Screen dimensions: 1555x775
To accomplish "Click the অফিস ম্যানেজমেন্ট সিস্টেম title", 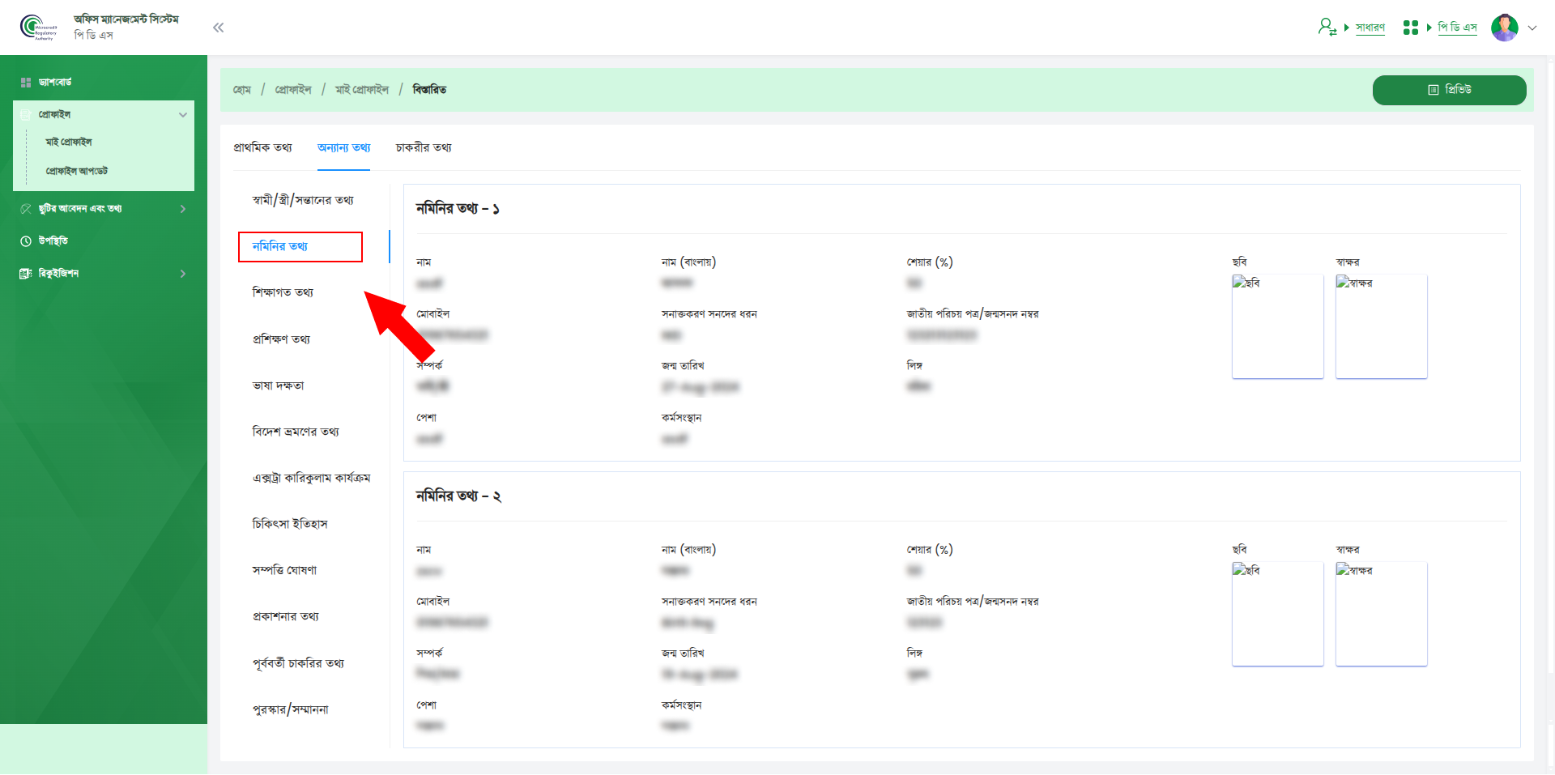I will (126, 19).
